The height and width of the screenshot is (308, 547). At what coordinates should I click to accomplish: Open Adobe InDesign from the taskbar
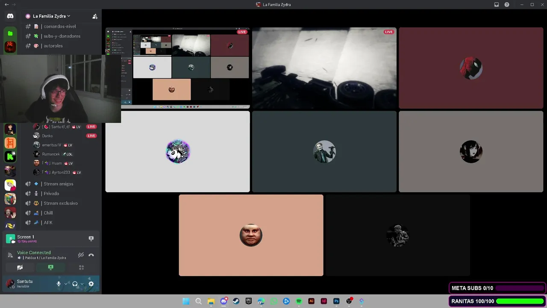pyautogui.click(x=324, y=301)
